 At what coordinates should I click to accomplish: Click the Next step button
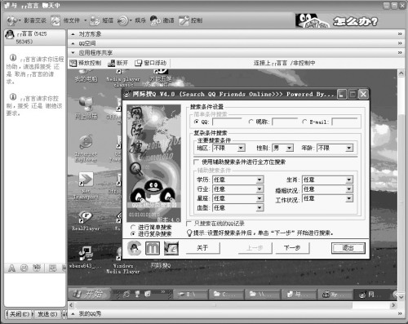[292, 248]
